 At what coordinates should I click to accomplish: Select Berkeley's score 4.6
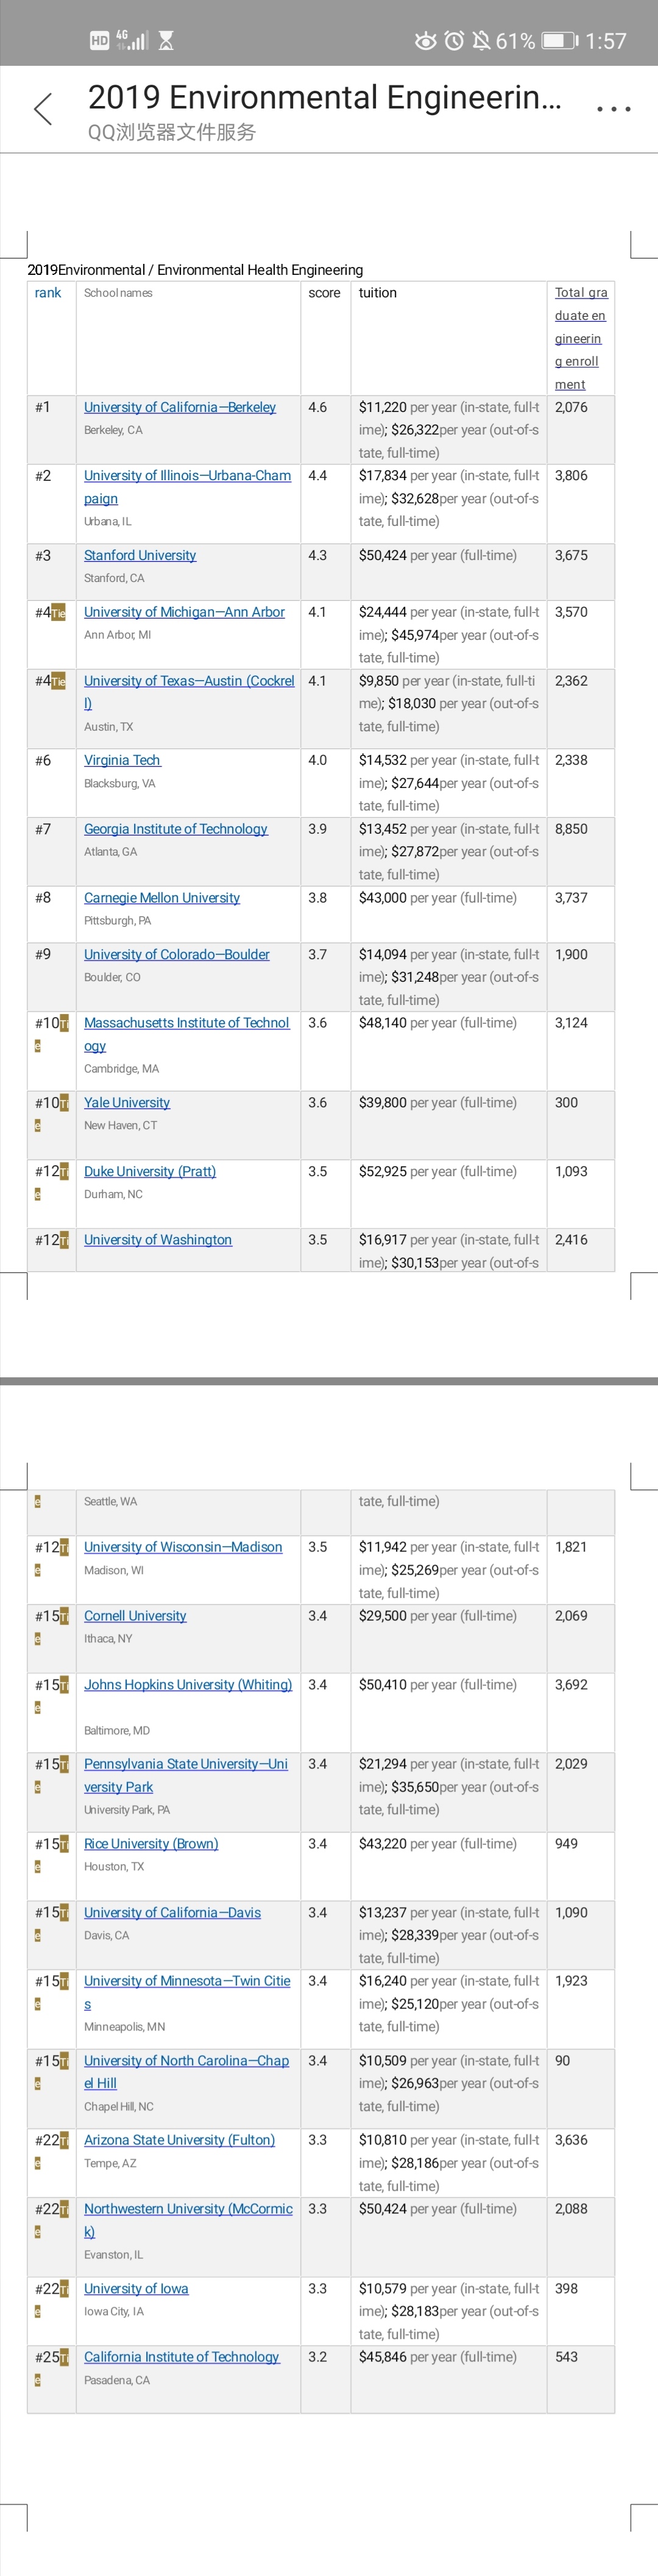[317, 407]
